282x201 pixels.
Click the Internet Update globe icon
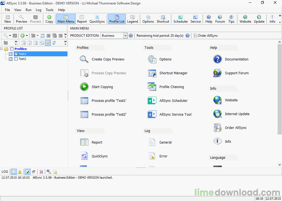[217, 114]
